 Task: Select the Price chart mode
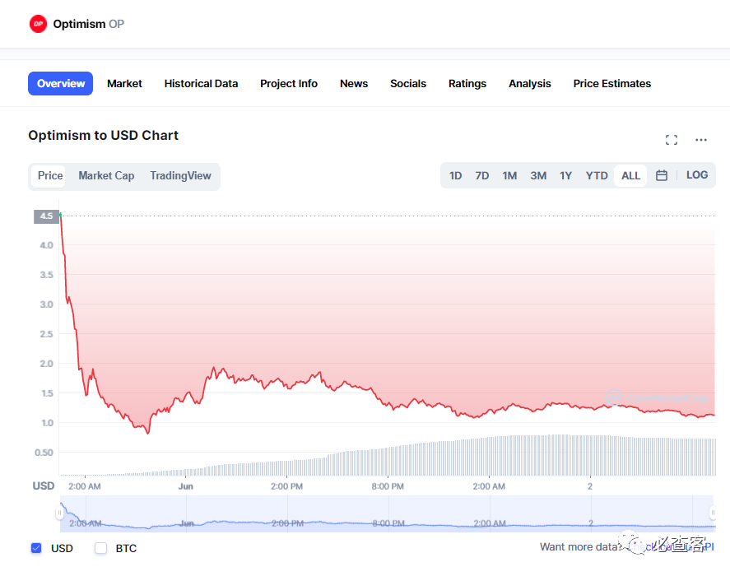coord(50,175)
